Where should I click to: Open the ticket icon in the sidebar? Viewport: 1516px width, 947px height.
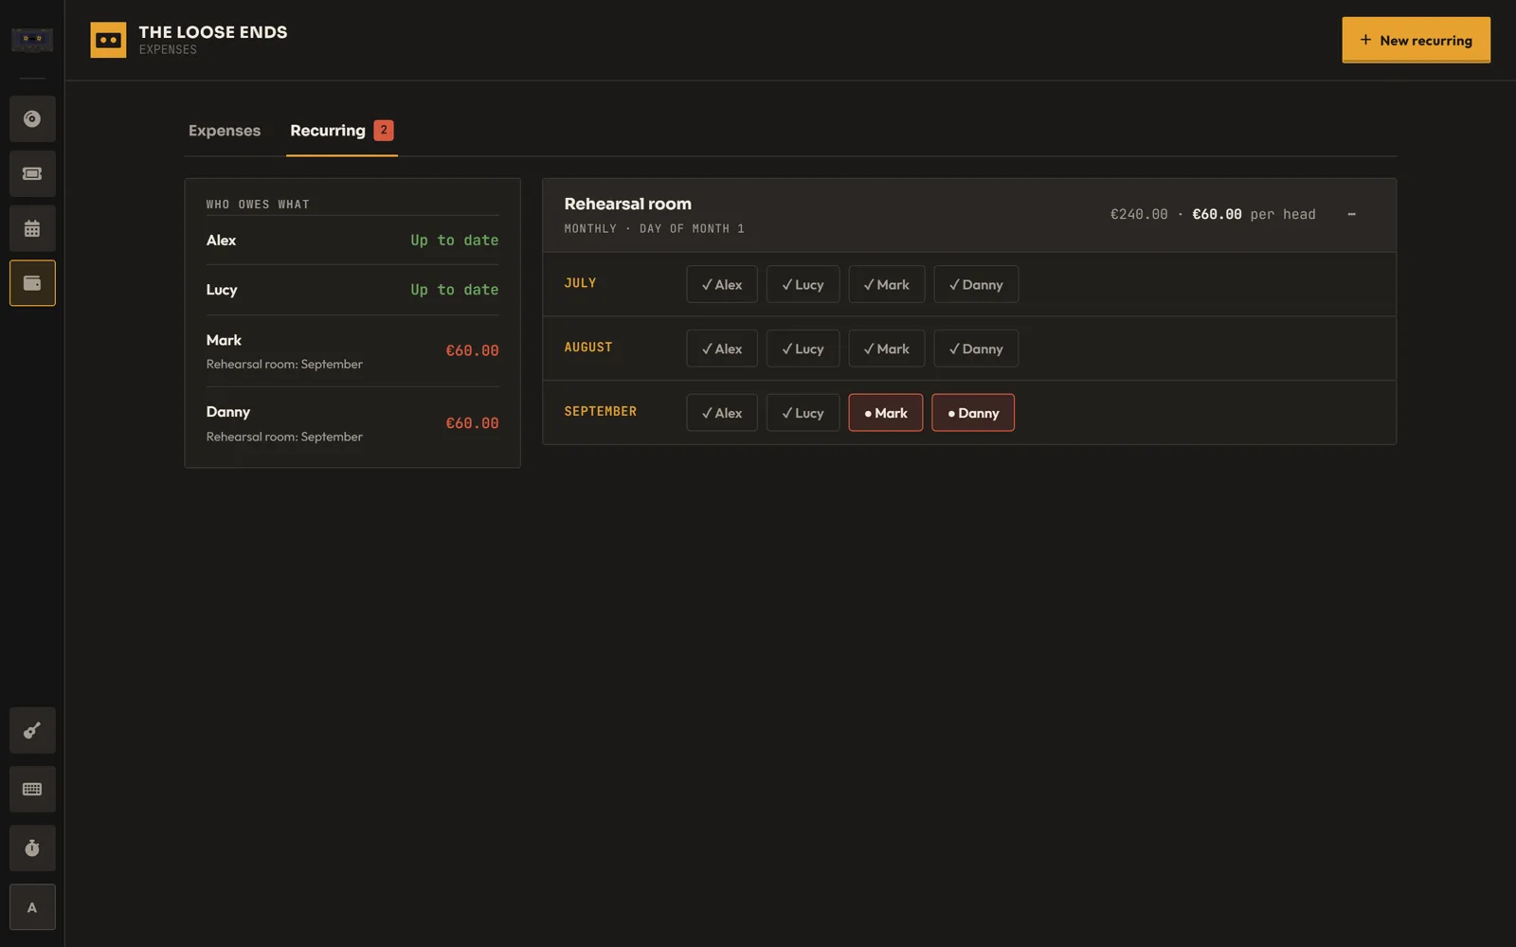click(32, 173)
